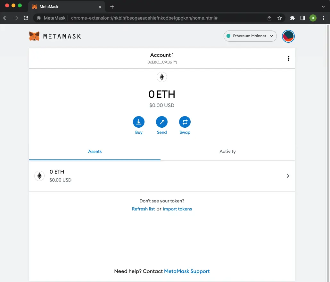Toggle Chrome side panel icon

[303, 18]
